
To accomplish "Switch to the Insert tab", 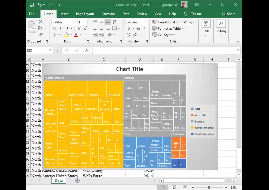I will (64, 14).
